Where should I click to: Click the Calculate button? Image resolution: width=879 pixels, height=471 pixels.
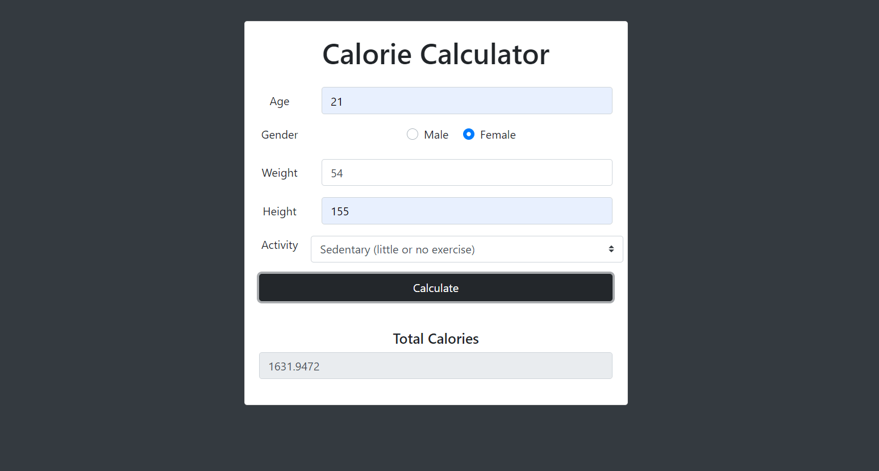(435, 287)
